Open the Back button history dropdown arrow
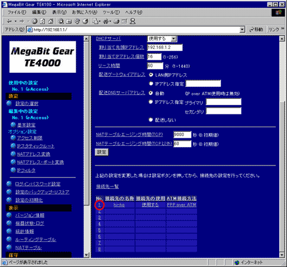This screenshot has width=287, height=267. click(15, 21)
